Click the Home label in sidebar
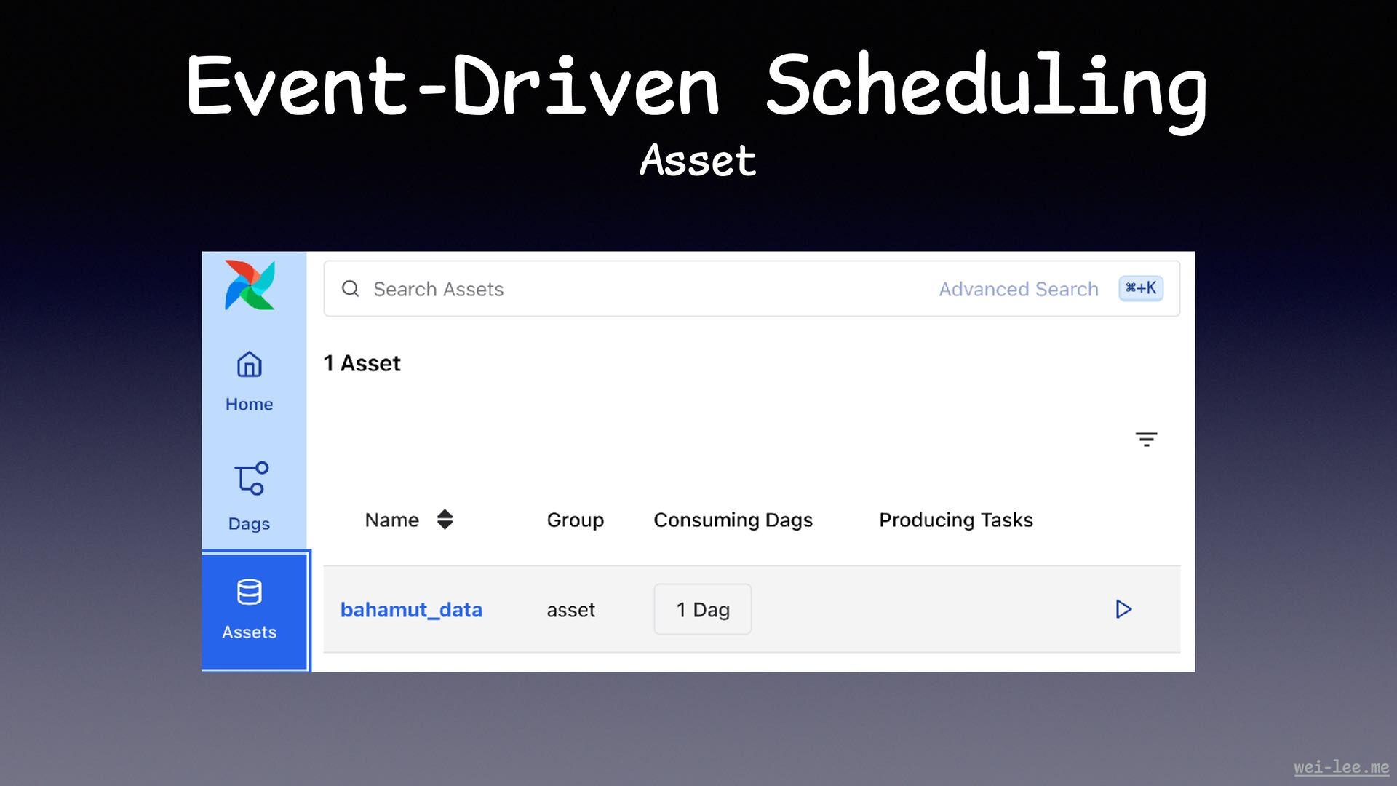The height and width of the screenshot is (786, 1397). [x=250, y=404]
